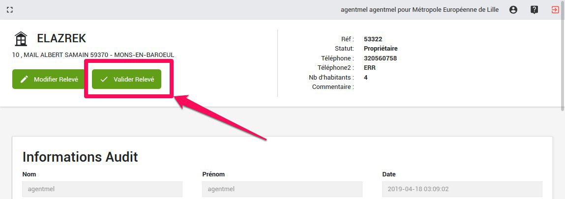Click the ELAZREK name heading
Image resolution: width=565 pixels, height=199 pixels.
point(61,38)
